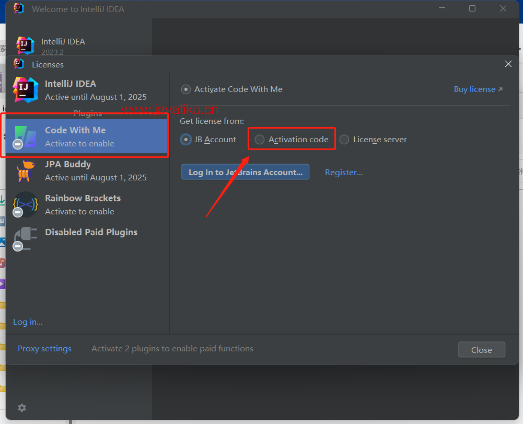Select the Activate Code With Me radio

pos(231,89)
